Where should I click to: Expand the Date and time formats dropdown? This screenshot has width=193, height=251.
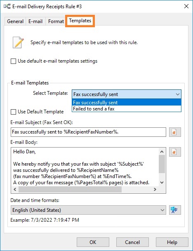(88, 210)
